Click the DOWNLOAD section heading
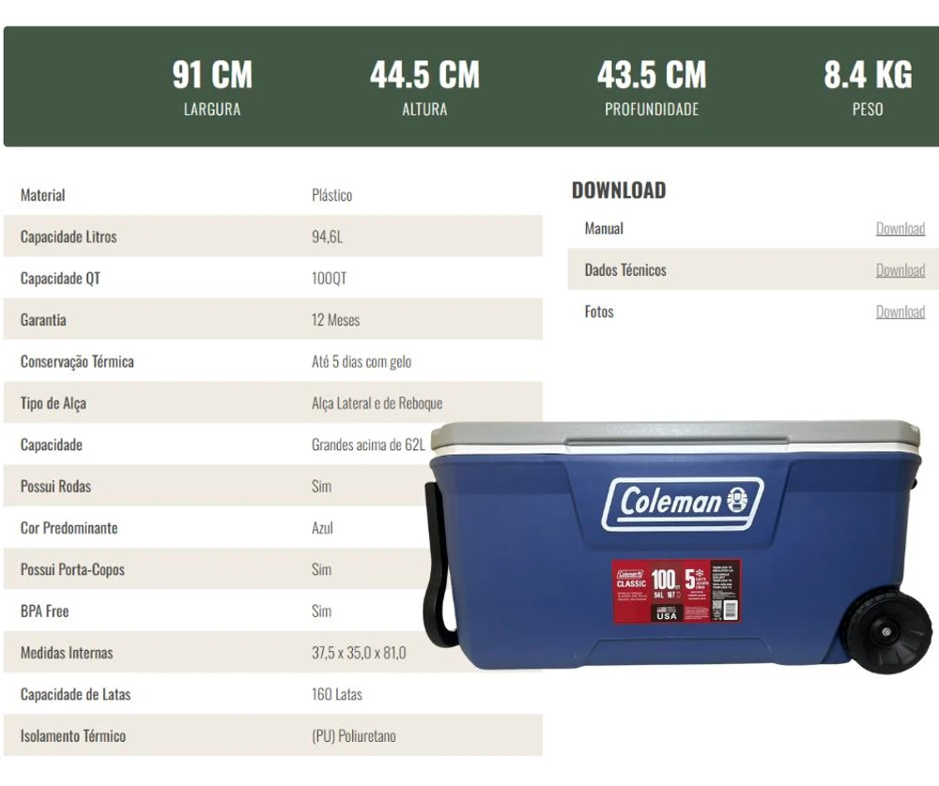The width and height of the screenshot is (939, 786). [x=619, y=190]
